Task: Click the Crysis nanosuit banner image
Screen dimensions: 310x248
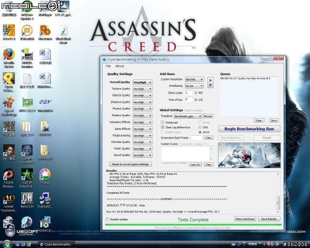Action: point(249,155)
